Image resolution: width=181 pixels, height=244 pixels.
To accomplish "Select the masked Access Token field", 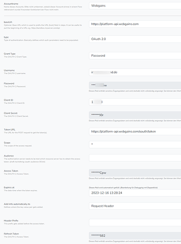I will point(135,173).
